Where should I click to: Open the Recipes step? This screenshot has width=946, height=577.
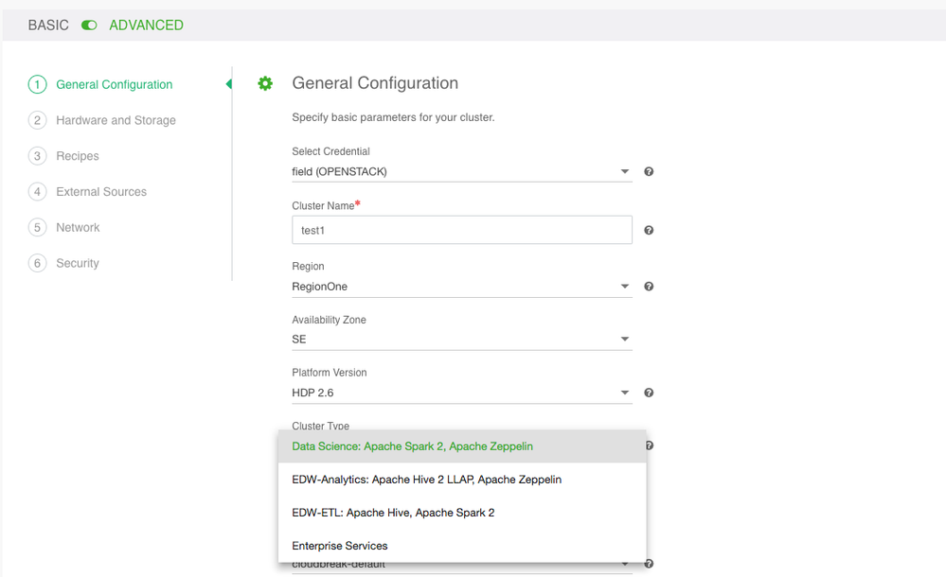click(x=78, y=156)
